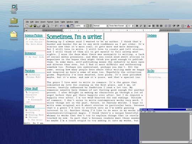The image size is (192, 144).
Task: Undo the last action
Action: tap(61, 26)
